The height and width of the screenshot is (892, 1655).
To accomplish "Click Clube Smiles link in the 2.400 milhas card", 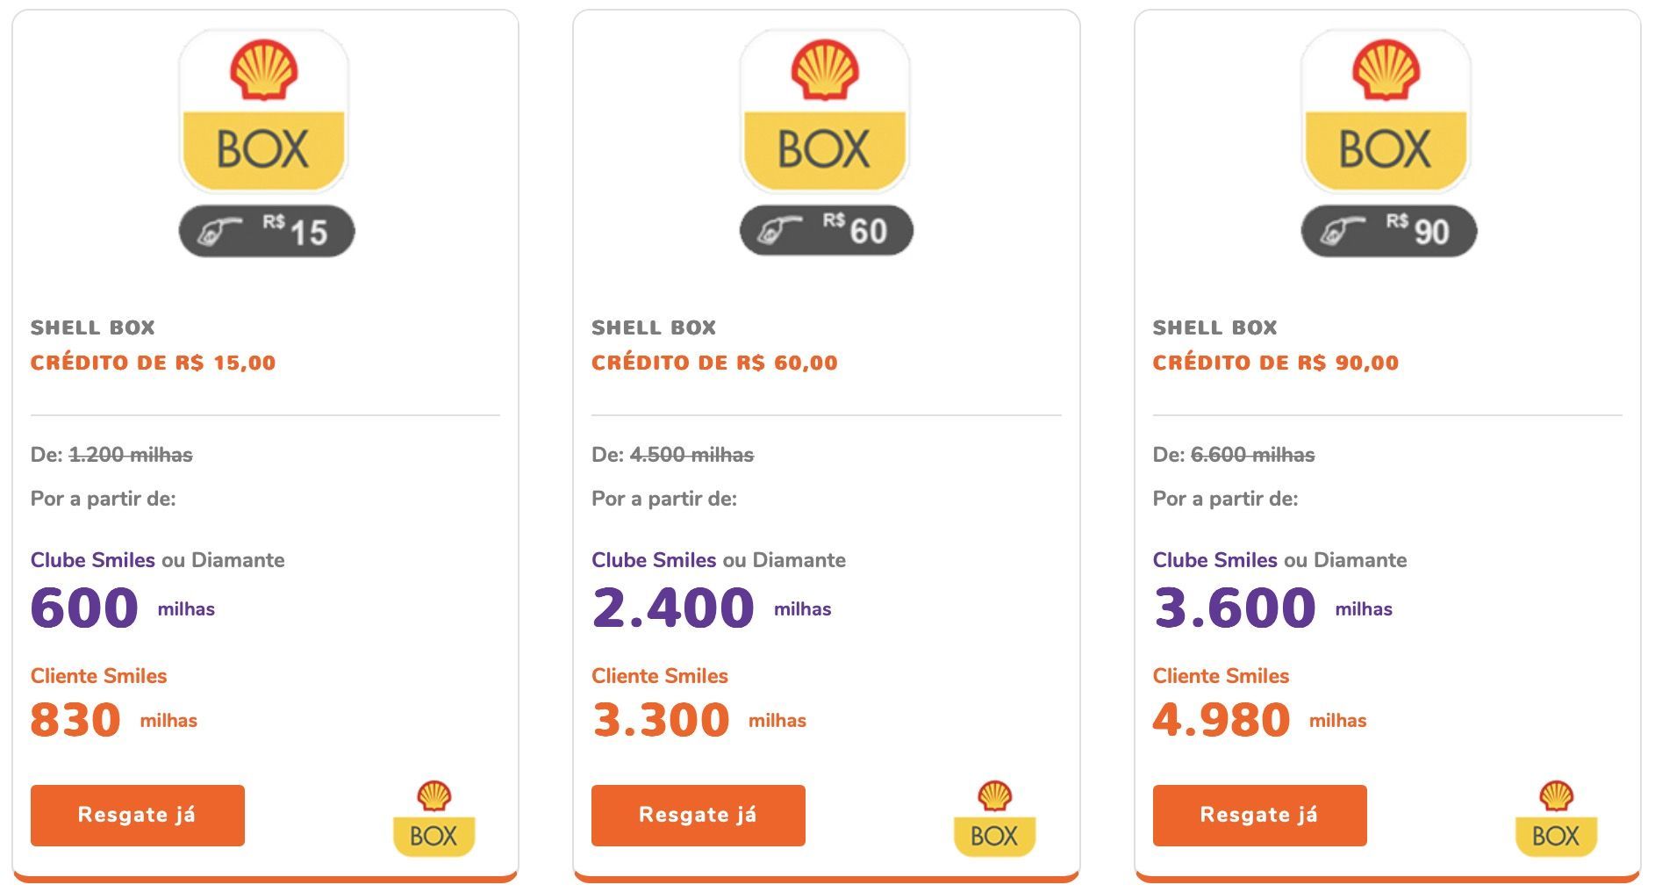I will (654, 560).
